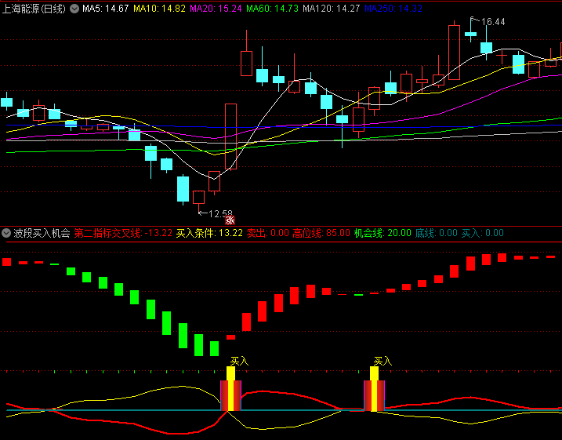Click the first yellow buy signal bar
Image resolution: width=562 pixels, height=440 pixels.
click(x=230, y=388)
